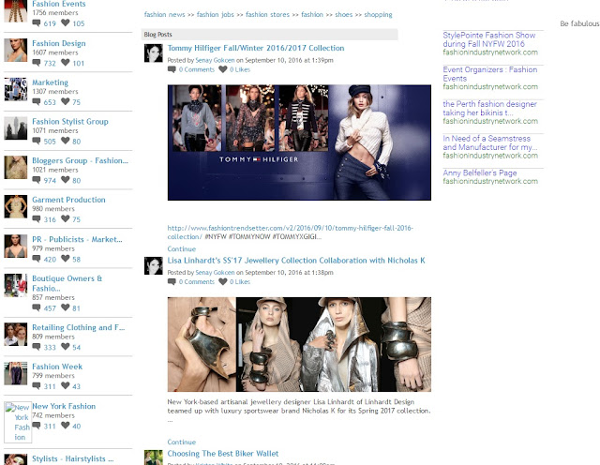The image size is (600, 465).
Task: Click comment icon under New York Fashion
Action: 37,426
